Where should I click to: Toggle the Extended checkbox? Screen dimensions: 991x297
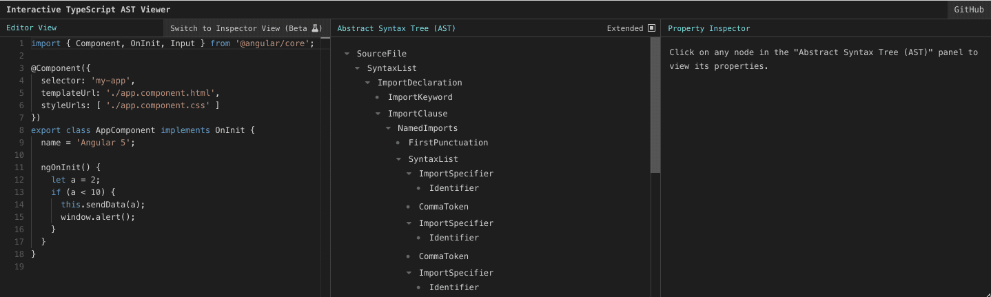click(x=651, y=28)
